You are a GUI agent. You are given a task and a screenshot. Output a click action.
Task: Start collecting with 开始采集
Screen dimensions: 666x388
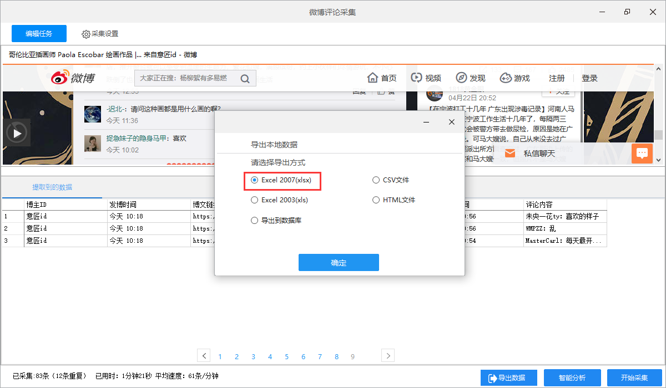[634, 378]
